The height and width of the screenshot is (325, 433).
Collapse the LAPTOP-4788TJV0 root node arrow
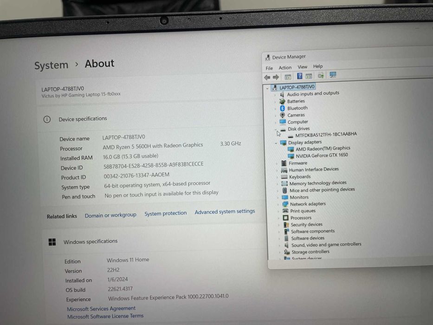pos(267,88)
